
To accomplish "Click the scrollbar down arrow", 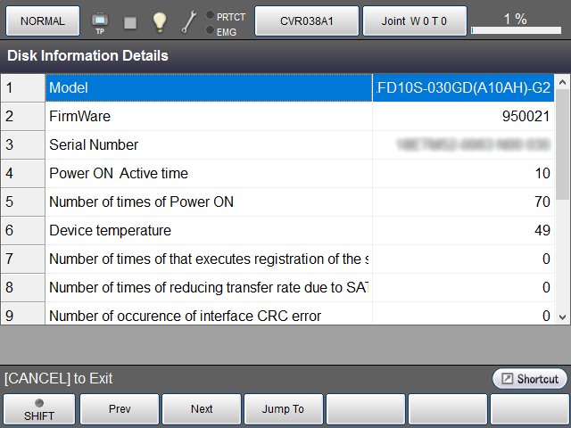I will 562,317.
